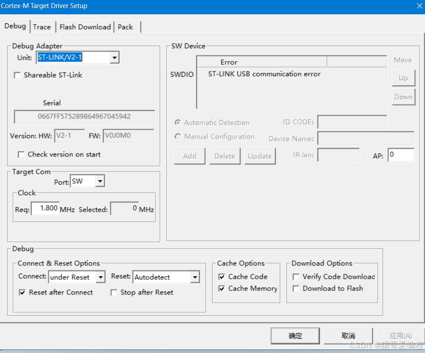425x353 pixels.
Task: Edit the Req clock 1.800 MHz field
Action: coord(45,208)
